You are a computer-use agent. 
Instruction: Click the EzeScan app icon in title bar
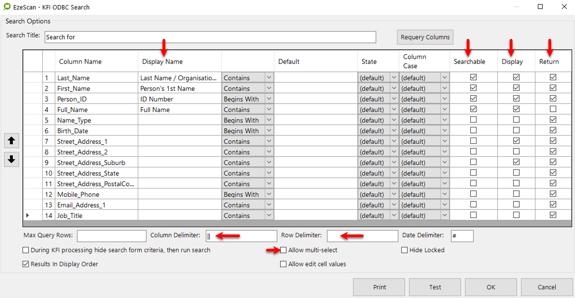7,7
